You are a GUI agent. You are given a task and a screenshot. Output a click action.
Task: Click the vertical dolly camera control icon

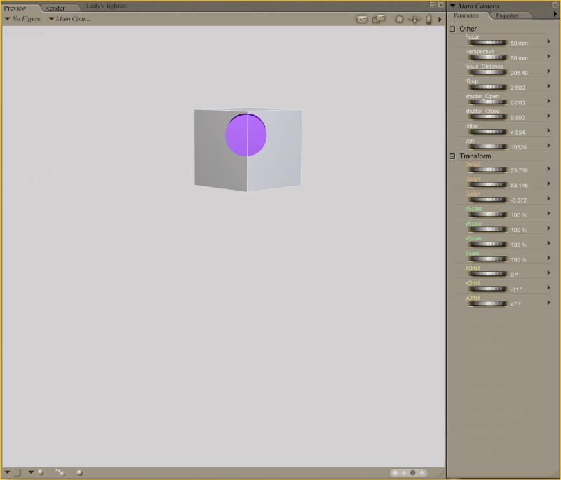[428, 20]
